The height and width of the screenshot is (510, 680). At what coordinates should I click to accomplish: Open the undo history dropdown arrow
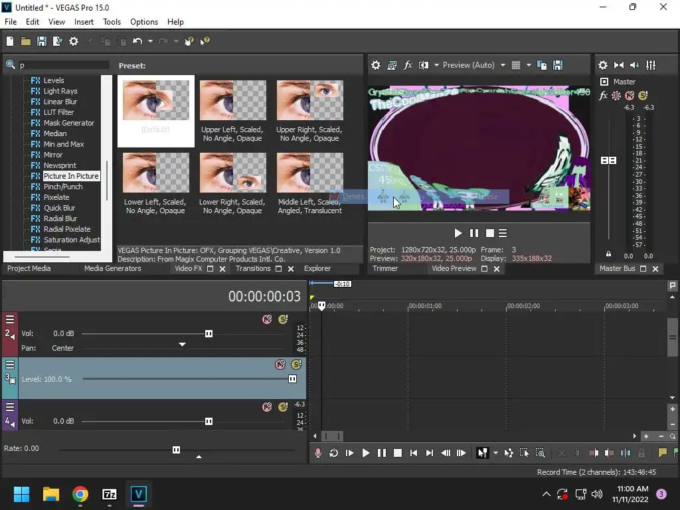(150, 41)
